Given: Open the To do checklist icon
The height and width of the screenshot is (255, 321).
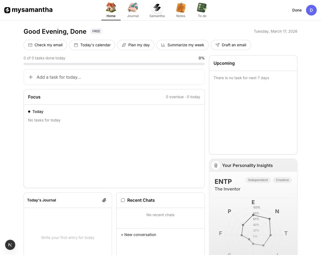Looking at the screenshot, I should click(202, 7).
